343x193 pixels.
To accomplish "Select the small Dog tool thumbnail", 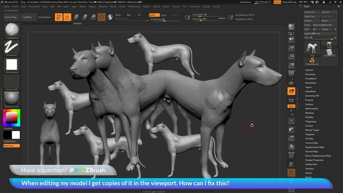I will tap(329, 45).
